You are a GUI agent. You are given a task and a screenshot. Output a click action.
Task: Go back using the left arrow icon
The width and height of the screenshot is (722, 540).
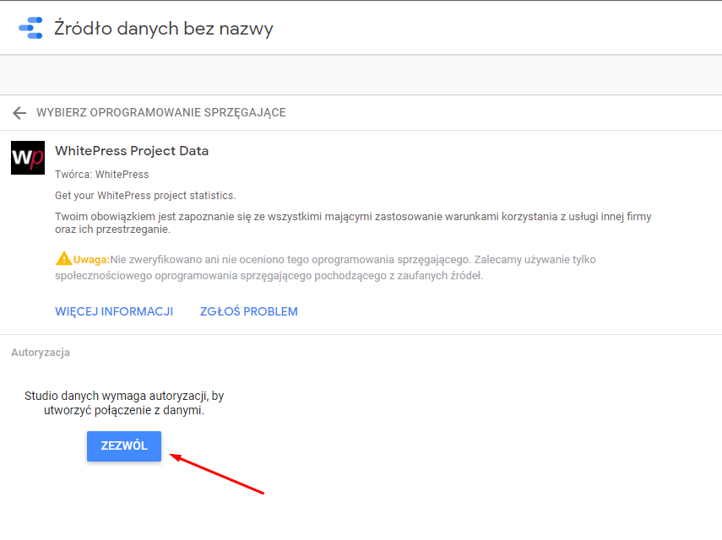click(19, 113)
